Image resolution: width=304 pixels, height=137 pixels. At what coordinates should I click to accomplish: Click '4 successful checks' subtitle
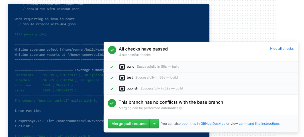tap(135, 55)
